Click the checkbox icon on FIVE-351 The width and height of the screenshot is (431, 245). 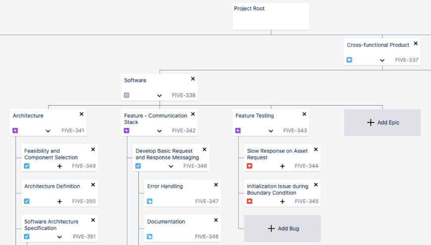[27, 237]
